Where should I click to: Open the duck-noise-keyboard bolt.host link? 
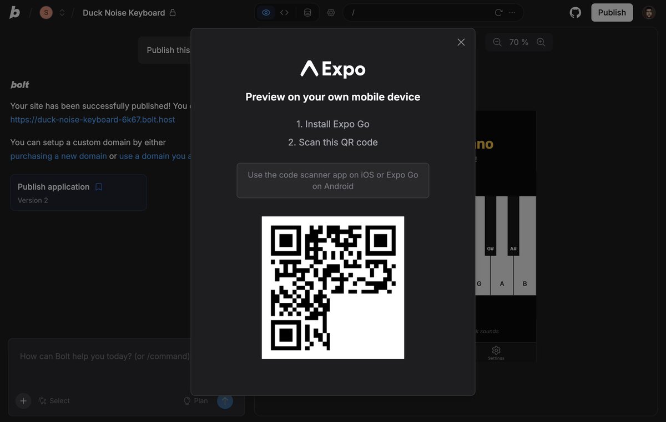click(93, 119)
